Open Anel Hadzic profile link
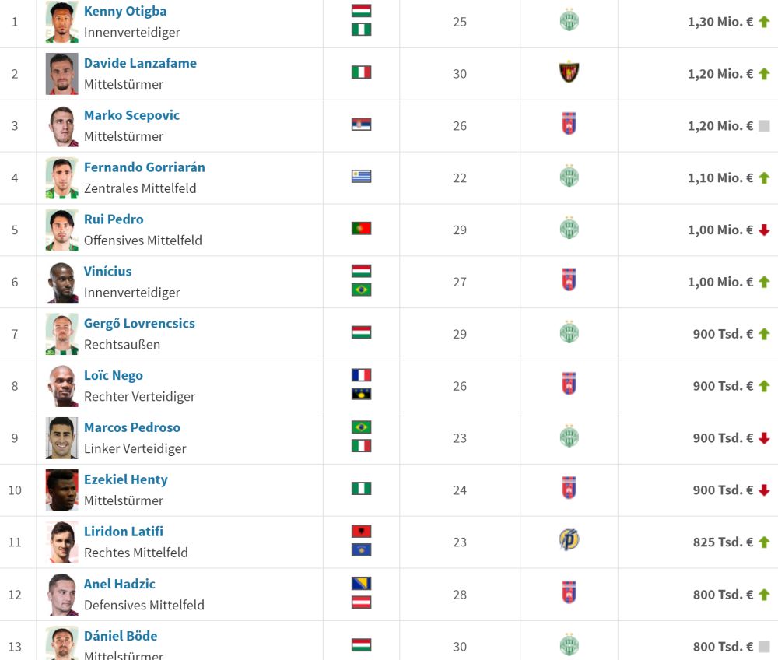This screenshot has height=660, width=778. tap(120, 584)
